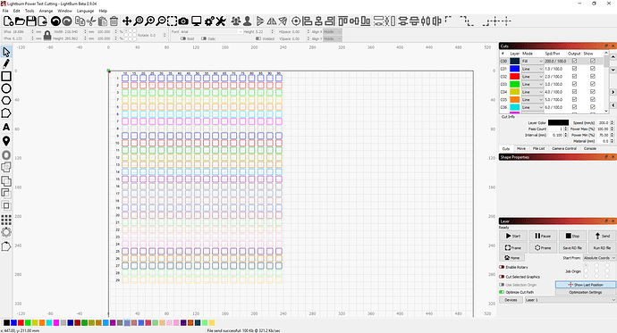Image resolution: width=617 pixels, height=333 pixels.
Task: Toggle Optimize Cut Path switch
Action: point(502,292)
